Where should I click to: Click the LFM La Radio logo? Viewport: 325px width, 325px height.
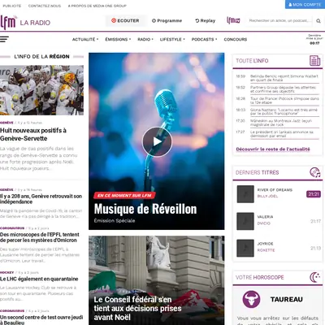click(x=25, y=22)
